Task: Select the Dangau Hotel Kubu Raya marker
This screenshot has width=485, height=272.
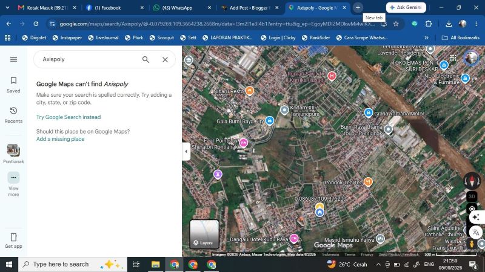Action: [x=294, y=238]
